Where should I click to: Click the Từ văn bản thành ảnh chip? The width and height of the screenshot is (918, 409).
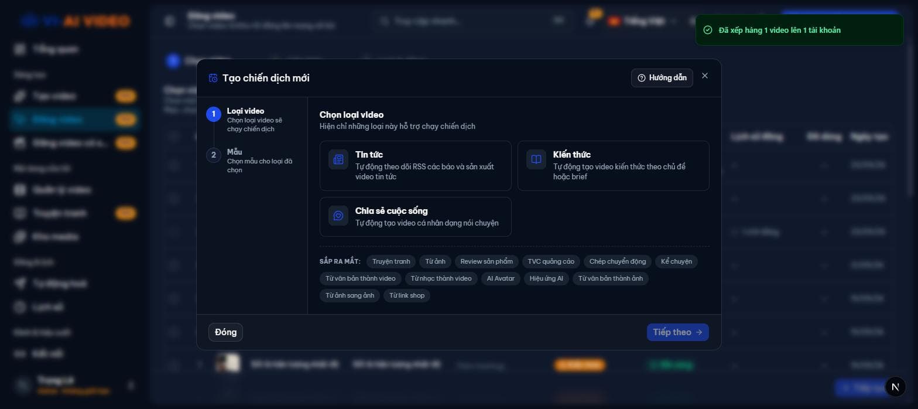[x=611, y=278]
